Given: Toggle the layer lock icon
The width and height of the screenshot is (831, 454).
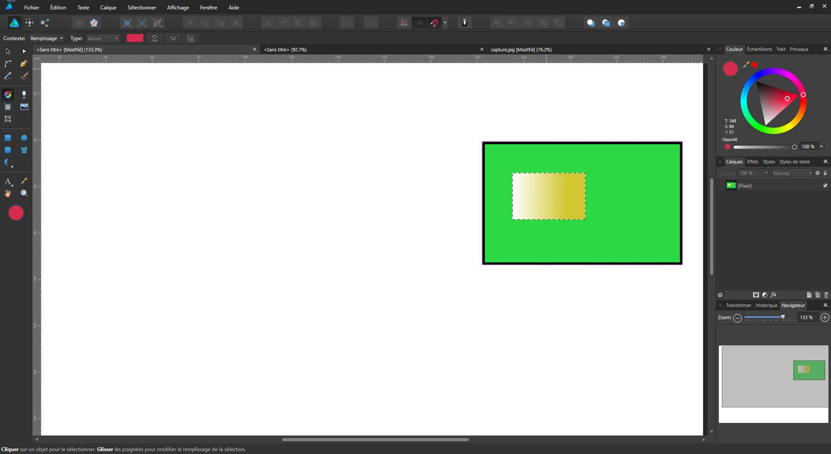Looking at the screenshot, I should coord(825,173).
